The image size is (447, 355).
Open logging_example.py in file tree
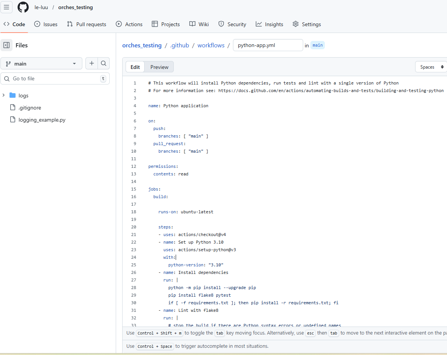click(42, 120)
